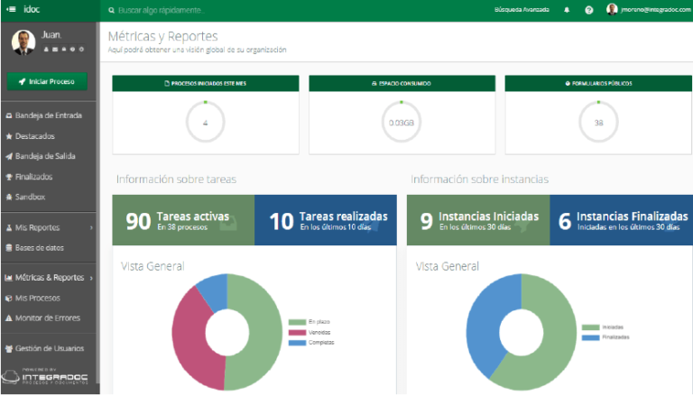Expand the Mis Reportes chevron arrow

91,228
